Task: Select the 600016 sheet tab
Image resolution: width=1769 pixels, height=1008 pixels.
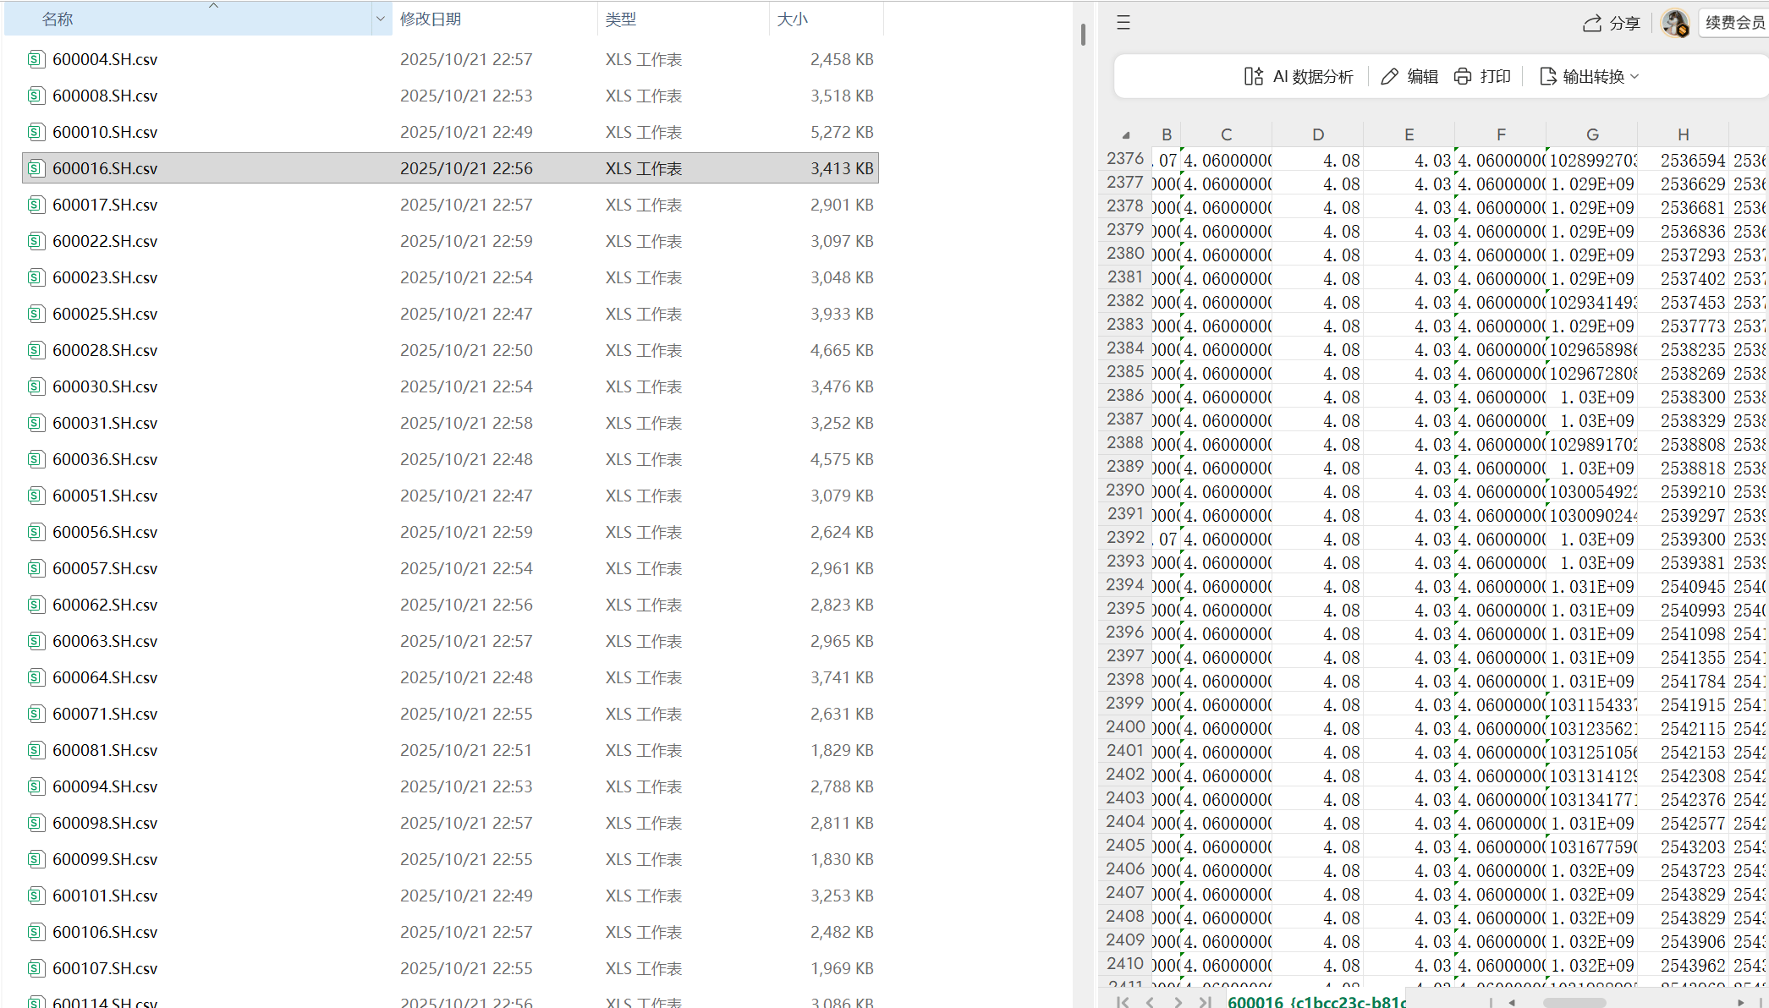Action: click(1316, 1002)
